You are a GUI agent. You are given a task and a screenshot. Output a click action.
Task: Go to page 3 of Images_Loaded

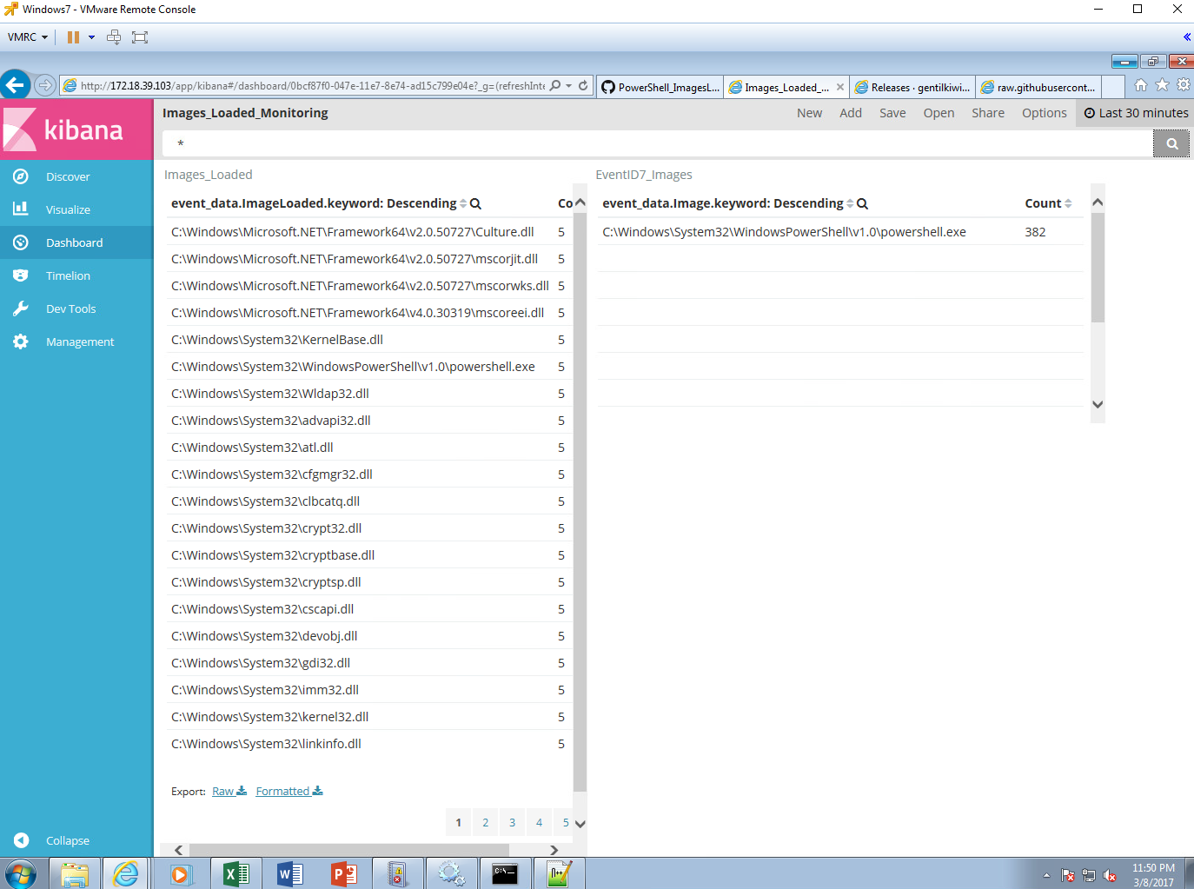512,822
